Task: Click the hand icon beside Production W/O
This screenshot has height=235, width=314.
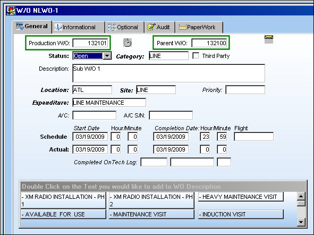Action: point(128,43)
